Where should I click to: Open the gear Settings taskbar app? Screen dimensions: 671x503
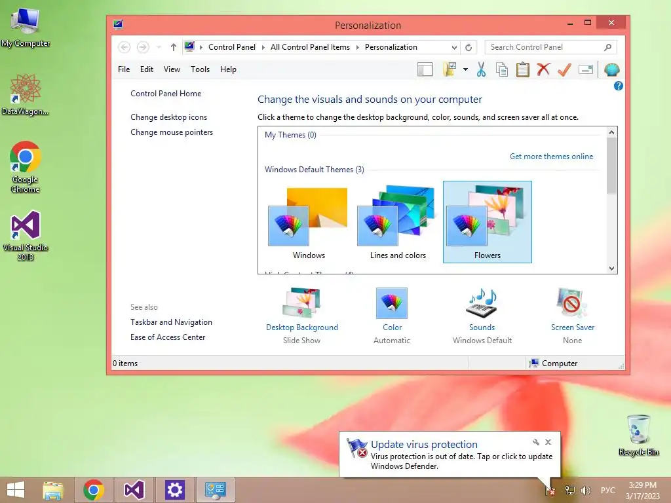[x=174, y=490]
